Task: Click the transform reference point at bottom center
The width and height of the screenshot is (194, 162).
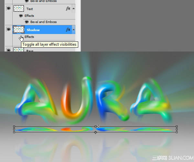Action: point(95,133)
